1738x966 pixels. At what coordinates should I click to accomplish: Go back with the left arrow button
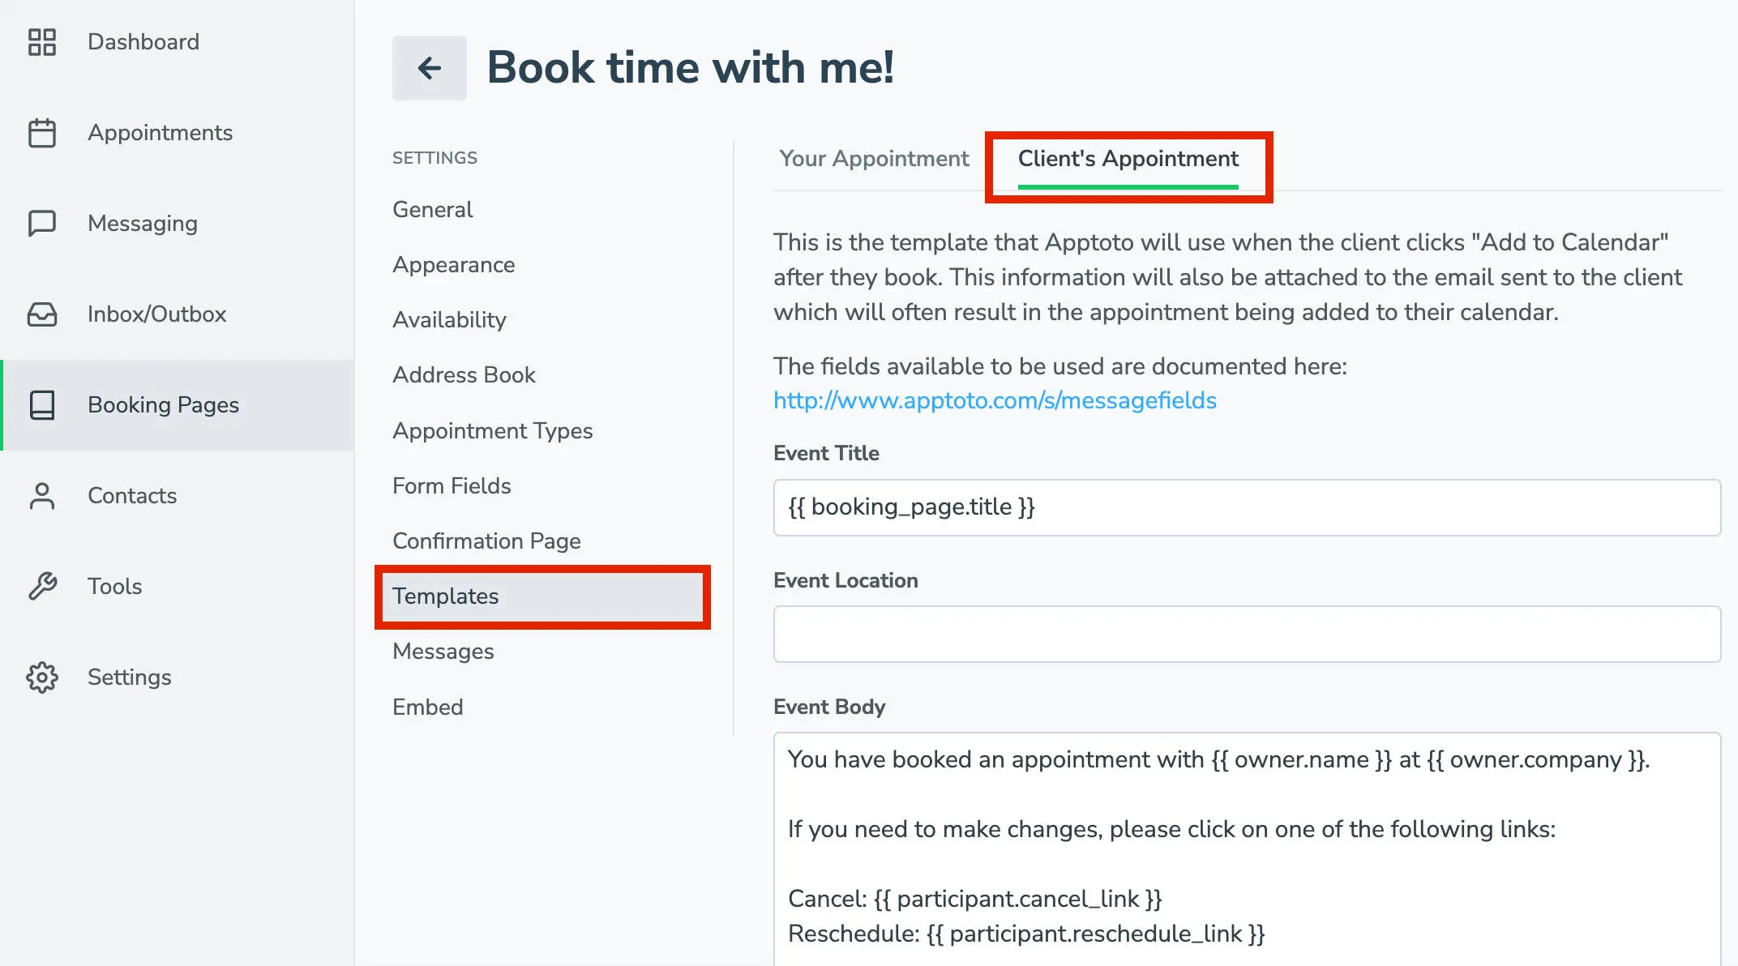pos(429,68)
